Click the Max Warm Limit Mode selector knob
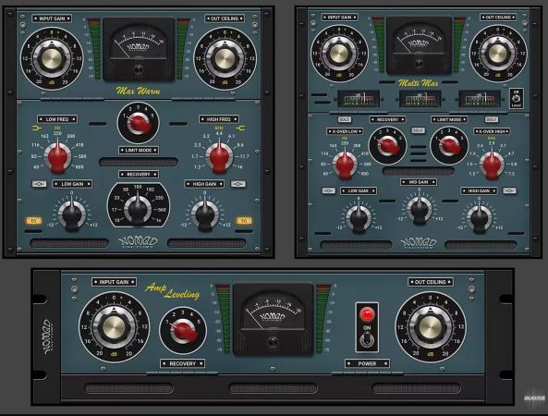 pos(138,123)
